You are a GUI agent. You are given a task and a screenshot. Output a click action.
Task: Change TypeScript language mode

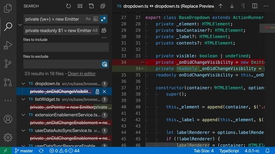coord(229,151)
